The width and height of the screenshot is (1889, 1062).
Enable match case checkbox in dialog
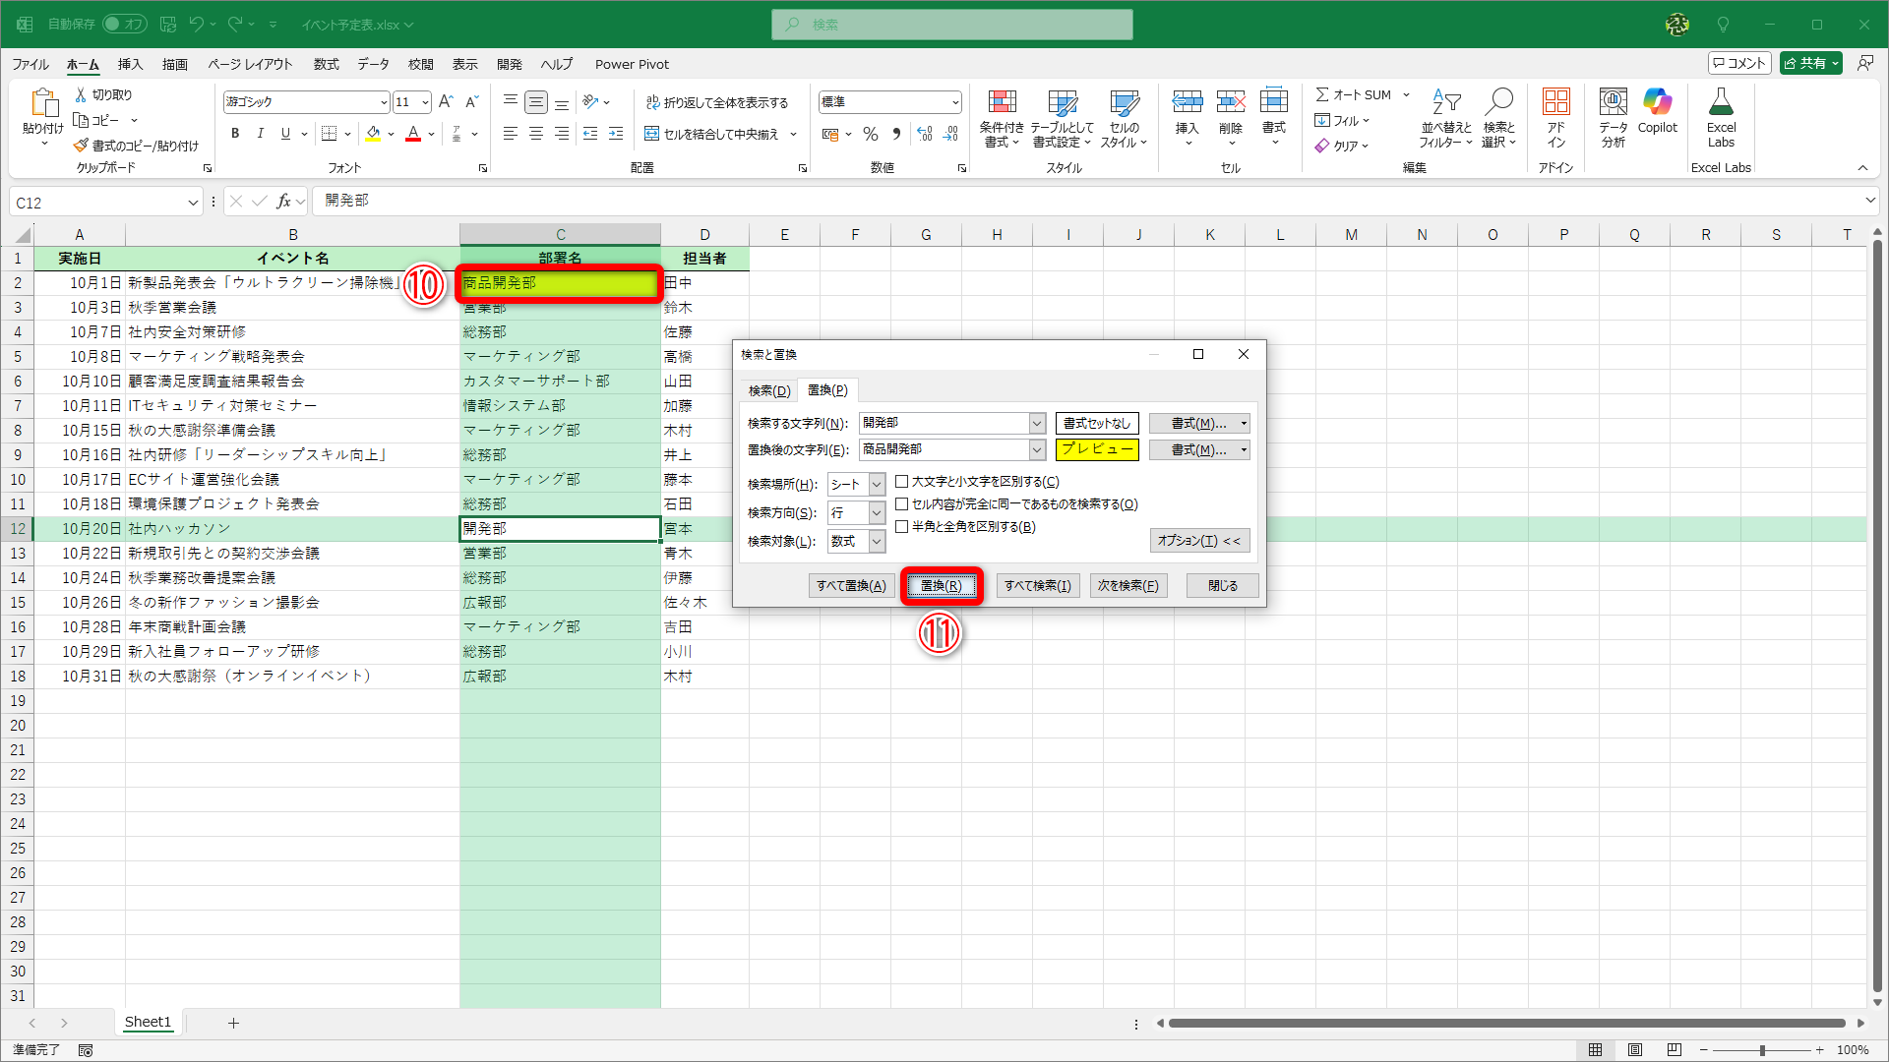tap(901, 482)
